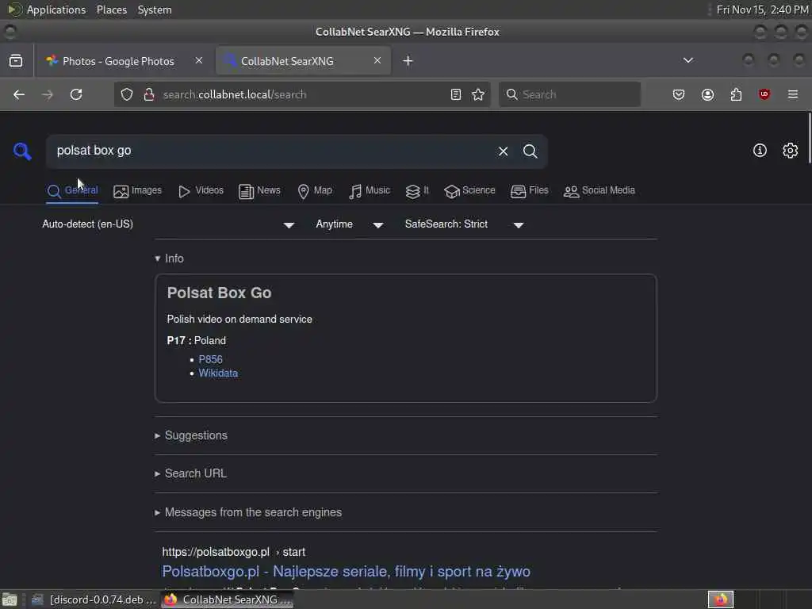Click the show desktop taskbar icon

[x=10, y=599]
